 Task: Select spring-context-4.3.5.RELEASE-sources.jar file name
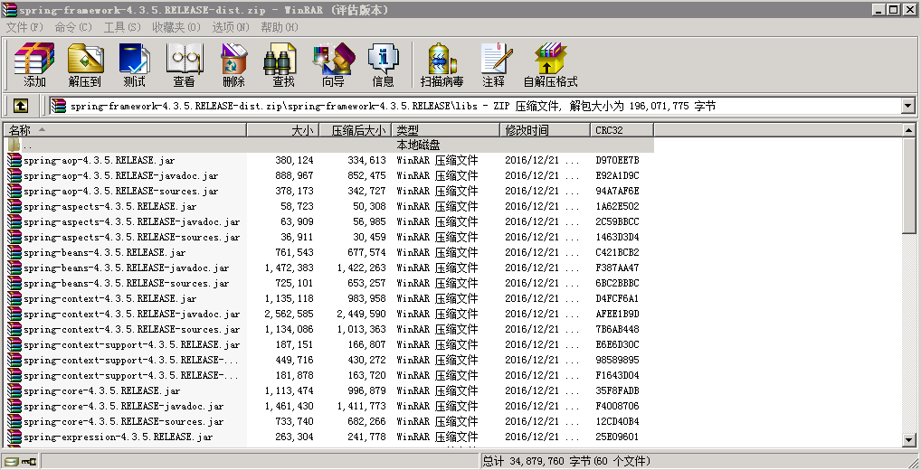click(131, 329)
